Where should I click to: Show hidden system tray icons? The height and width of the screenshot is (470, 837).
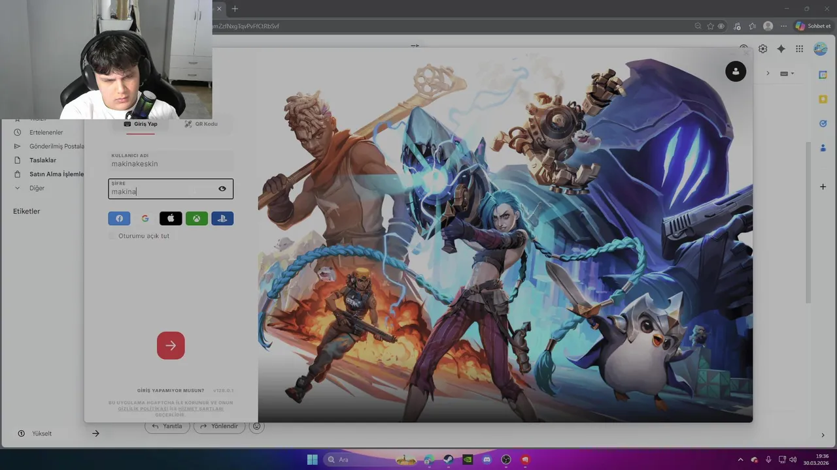[x=740, y=460]
